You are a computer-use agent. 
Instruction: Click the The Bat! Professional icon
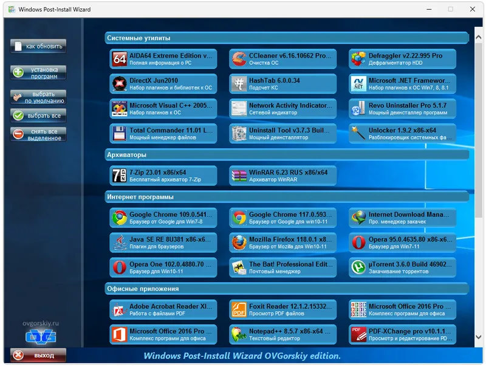click(x=239, y=268)
